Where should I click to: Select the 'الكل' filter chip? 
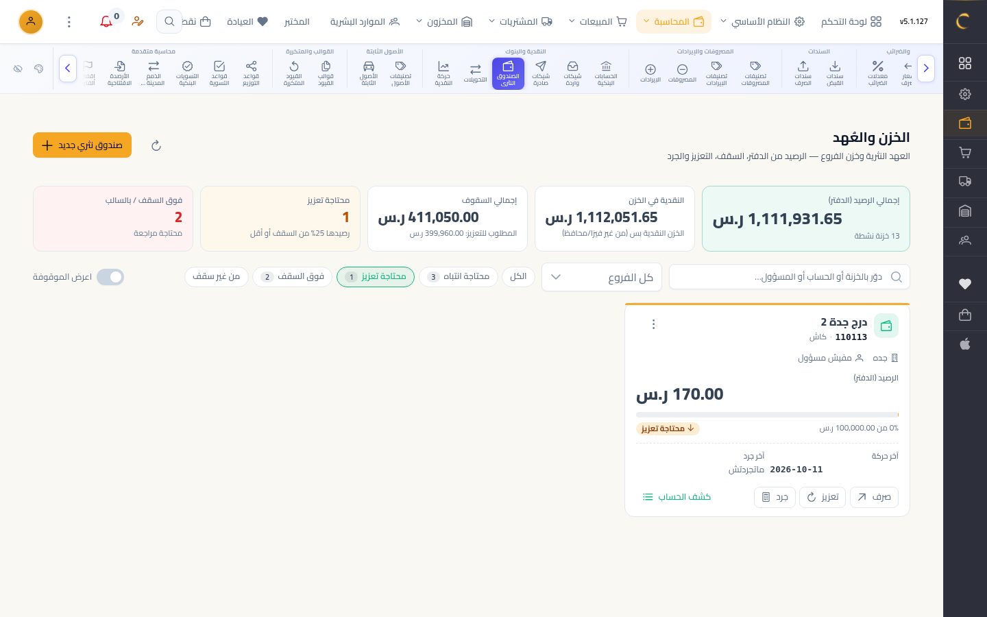click(518, 276)
